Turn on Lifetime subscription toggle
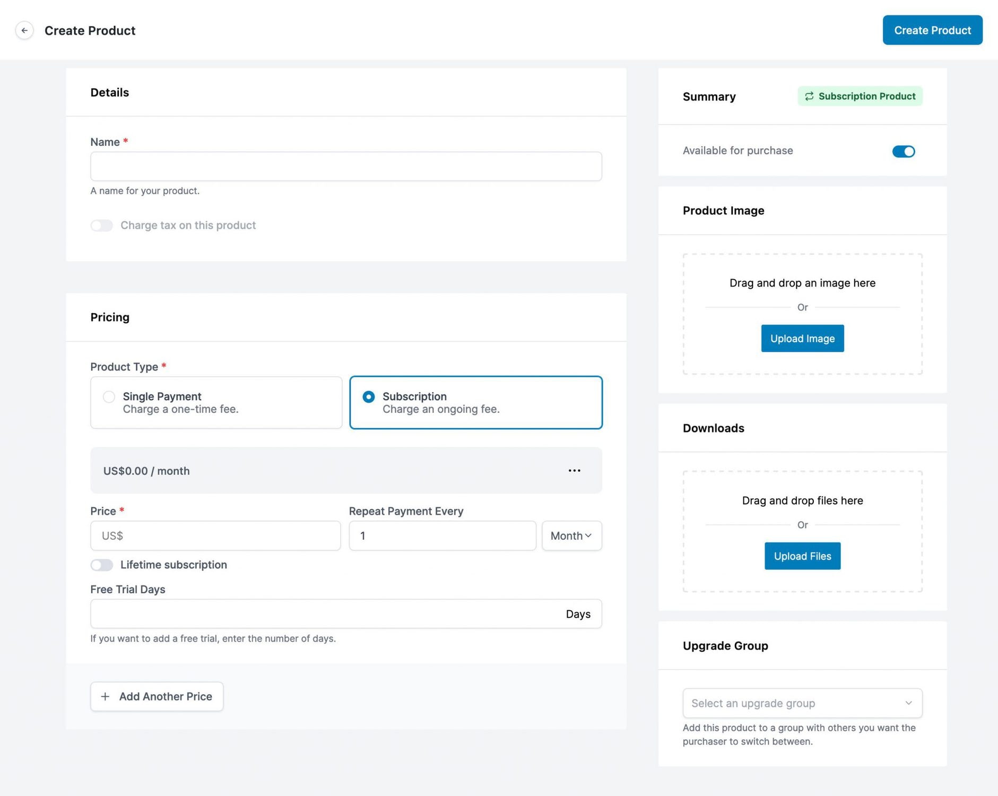The height and width of the screenshot is (796, 998). click(101, 565)
